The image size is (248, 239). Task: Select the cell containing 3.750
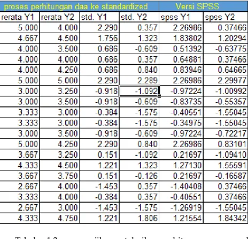tap(59, 176)
